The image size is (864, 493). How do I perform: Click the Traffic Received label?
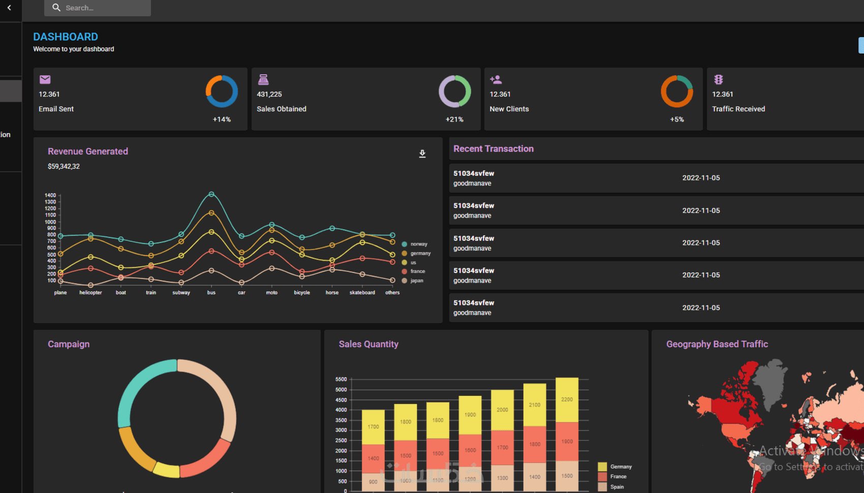pyautogui.click(x=738, y=109)
